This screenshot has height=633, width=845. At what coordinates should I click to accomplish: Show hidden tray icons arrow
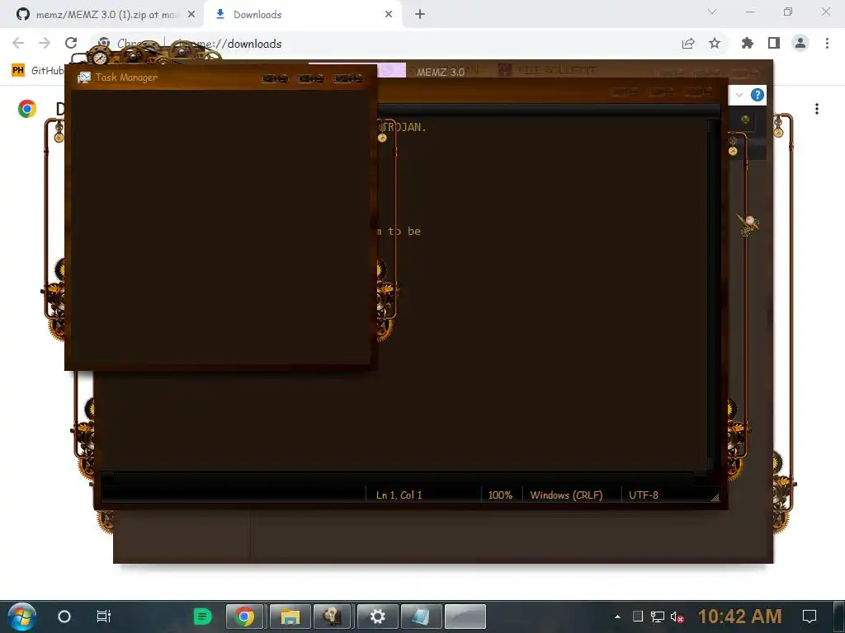[617, 617]
